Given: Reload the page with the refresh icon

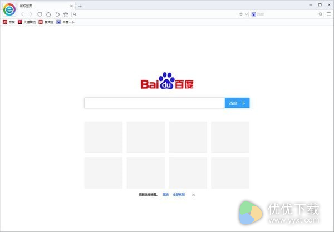Looking at the screenshot, I should 40,14.
